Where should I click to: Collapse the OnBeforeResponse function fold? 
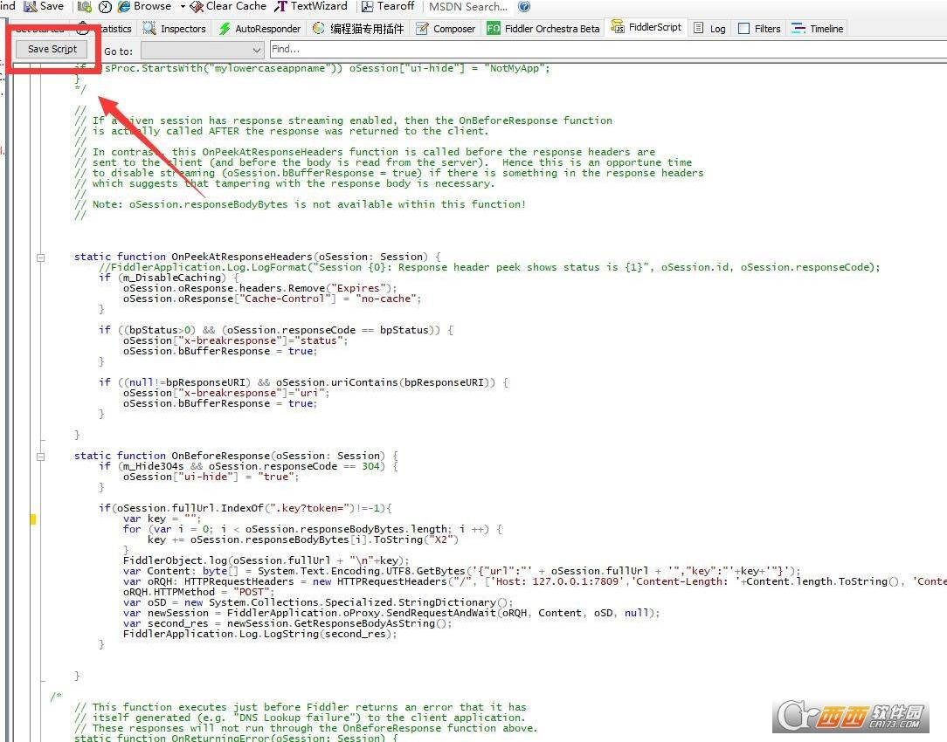click(x=40, y=457)
